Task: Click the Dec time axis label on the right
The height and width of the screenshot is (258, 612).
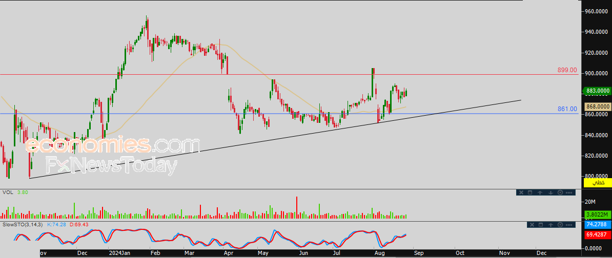Action: 541,253
